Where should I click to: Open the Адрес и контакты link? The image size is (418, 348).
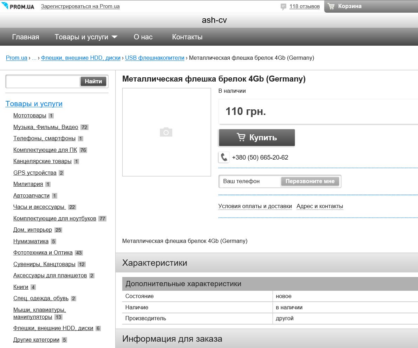pos(320,206)
